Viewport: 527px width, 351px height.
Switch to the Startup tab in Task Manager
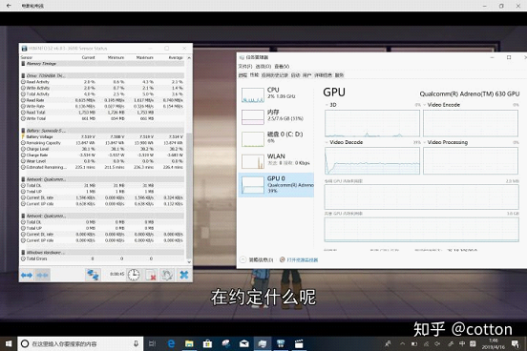pos(295,75)
